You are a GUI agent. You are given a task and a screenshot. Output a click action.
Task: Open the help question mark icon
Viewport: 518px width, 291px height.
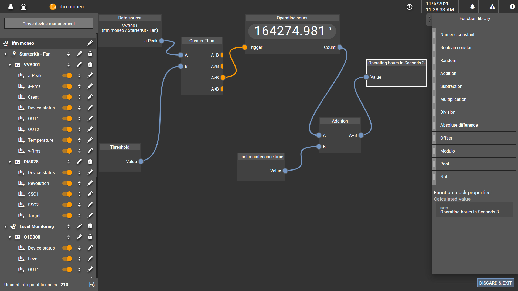[x=409, y=7]
